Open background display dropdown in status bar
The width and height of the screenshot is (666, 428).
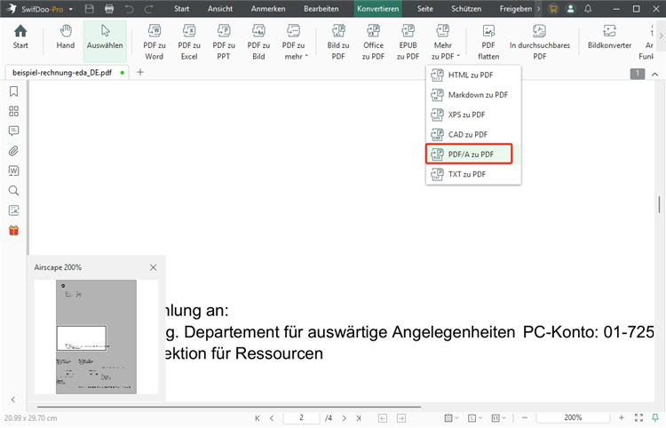pos(451,418)
